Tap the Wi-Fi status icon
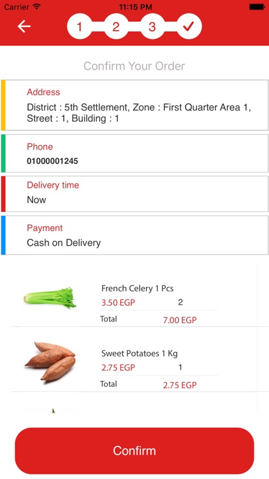269x479 pixels. click(x=36, y=6)
